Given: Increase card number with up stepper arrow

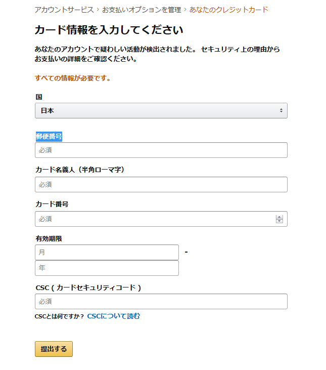Looking at the screenshot, I should coord(280,217).
